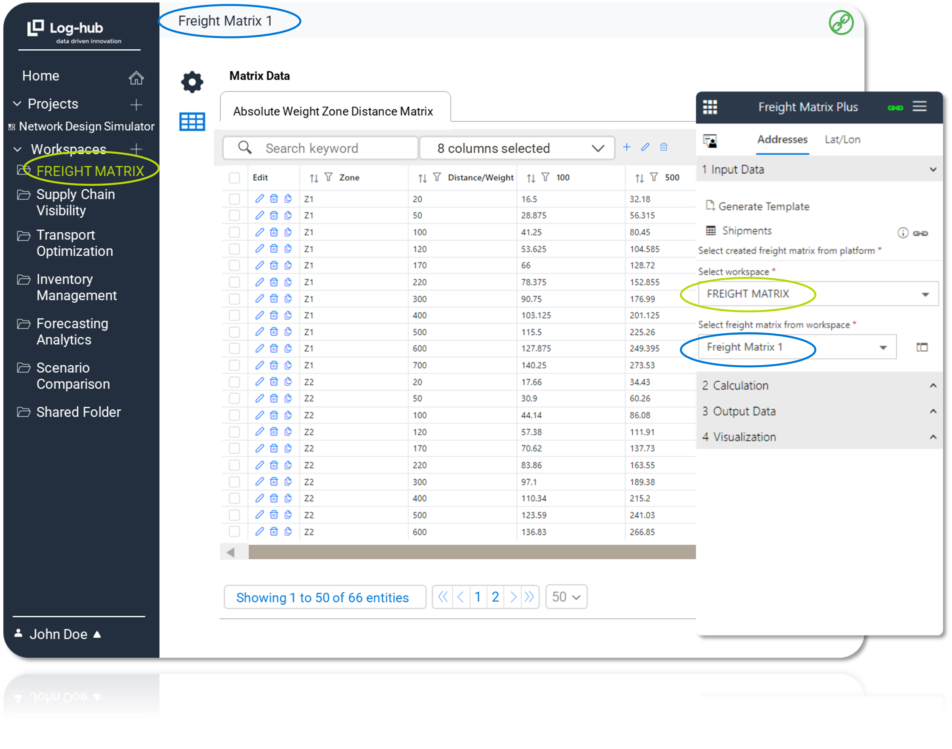Screen dimensions: 952x749
Task: Click the Home house icon
Action: click(x=136, y=78)
